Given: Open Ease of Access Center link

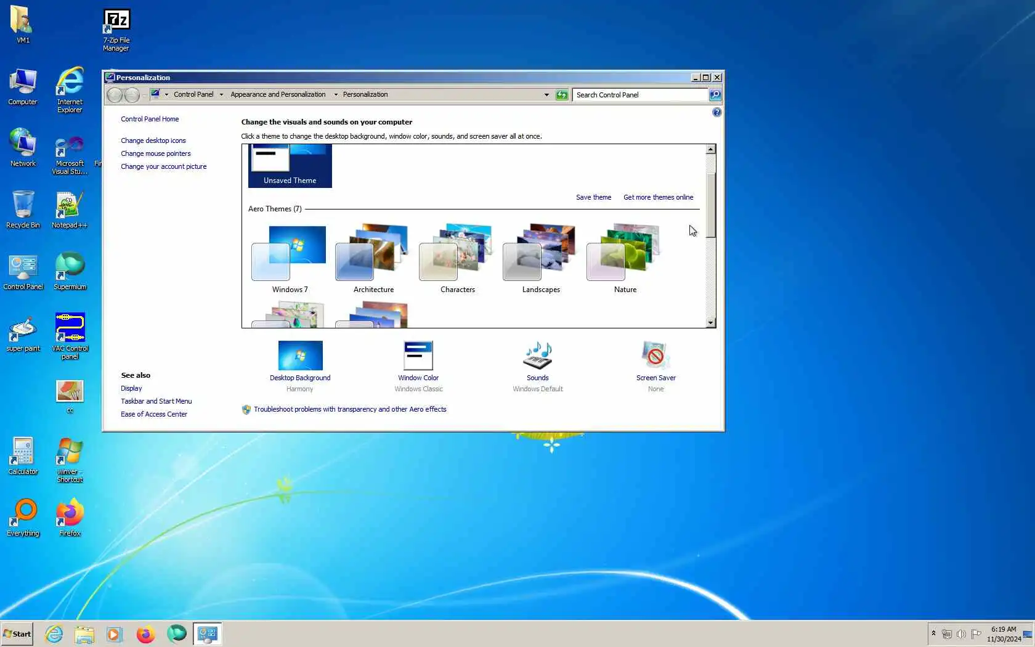Looking at the screenshot, I should [x=153, y=414].
